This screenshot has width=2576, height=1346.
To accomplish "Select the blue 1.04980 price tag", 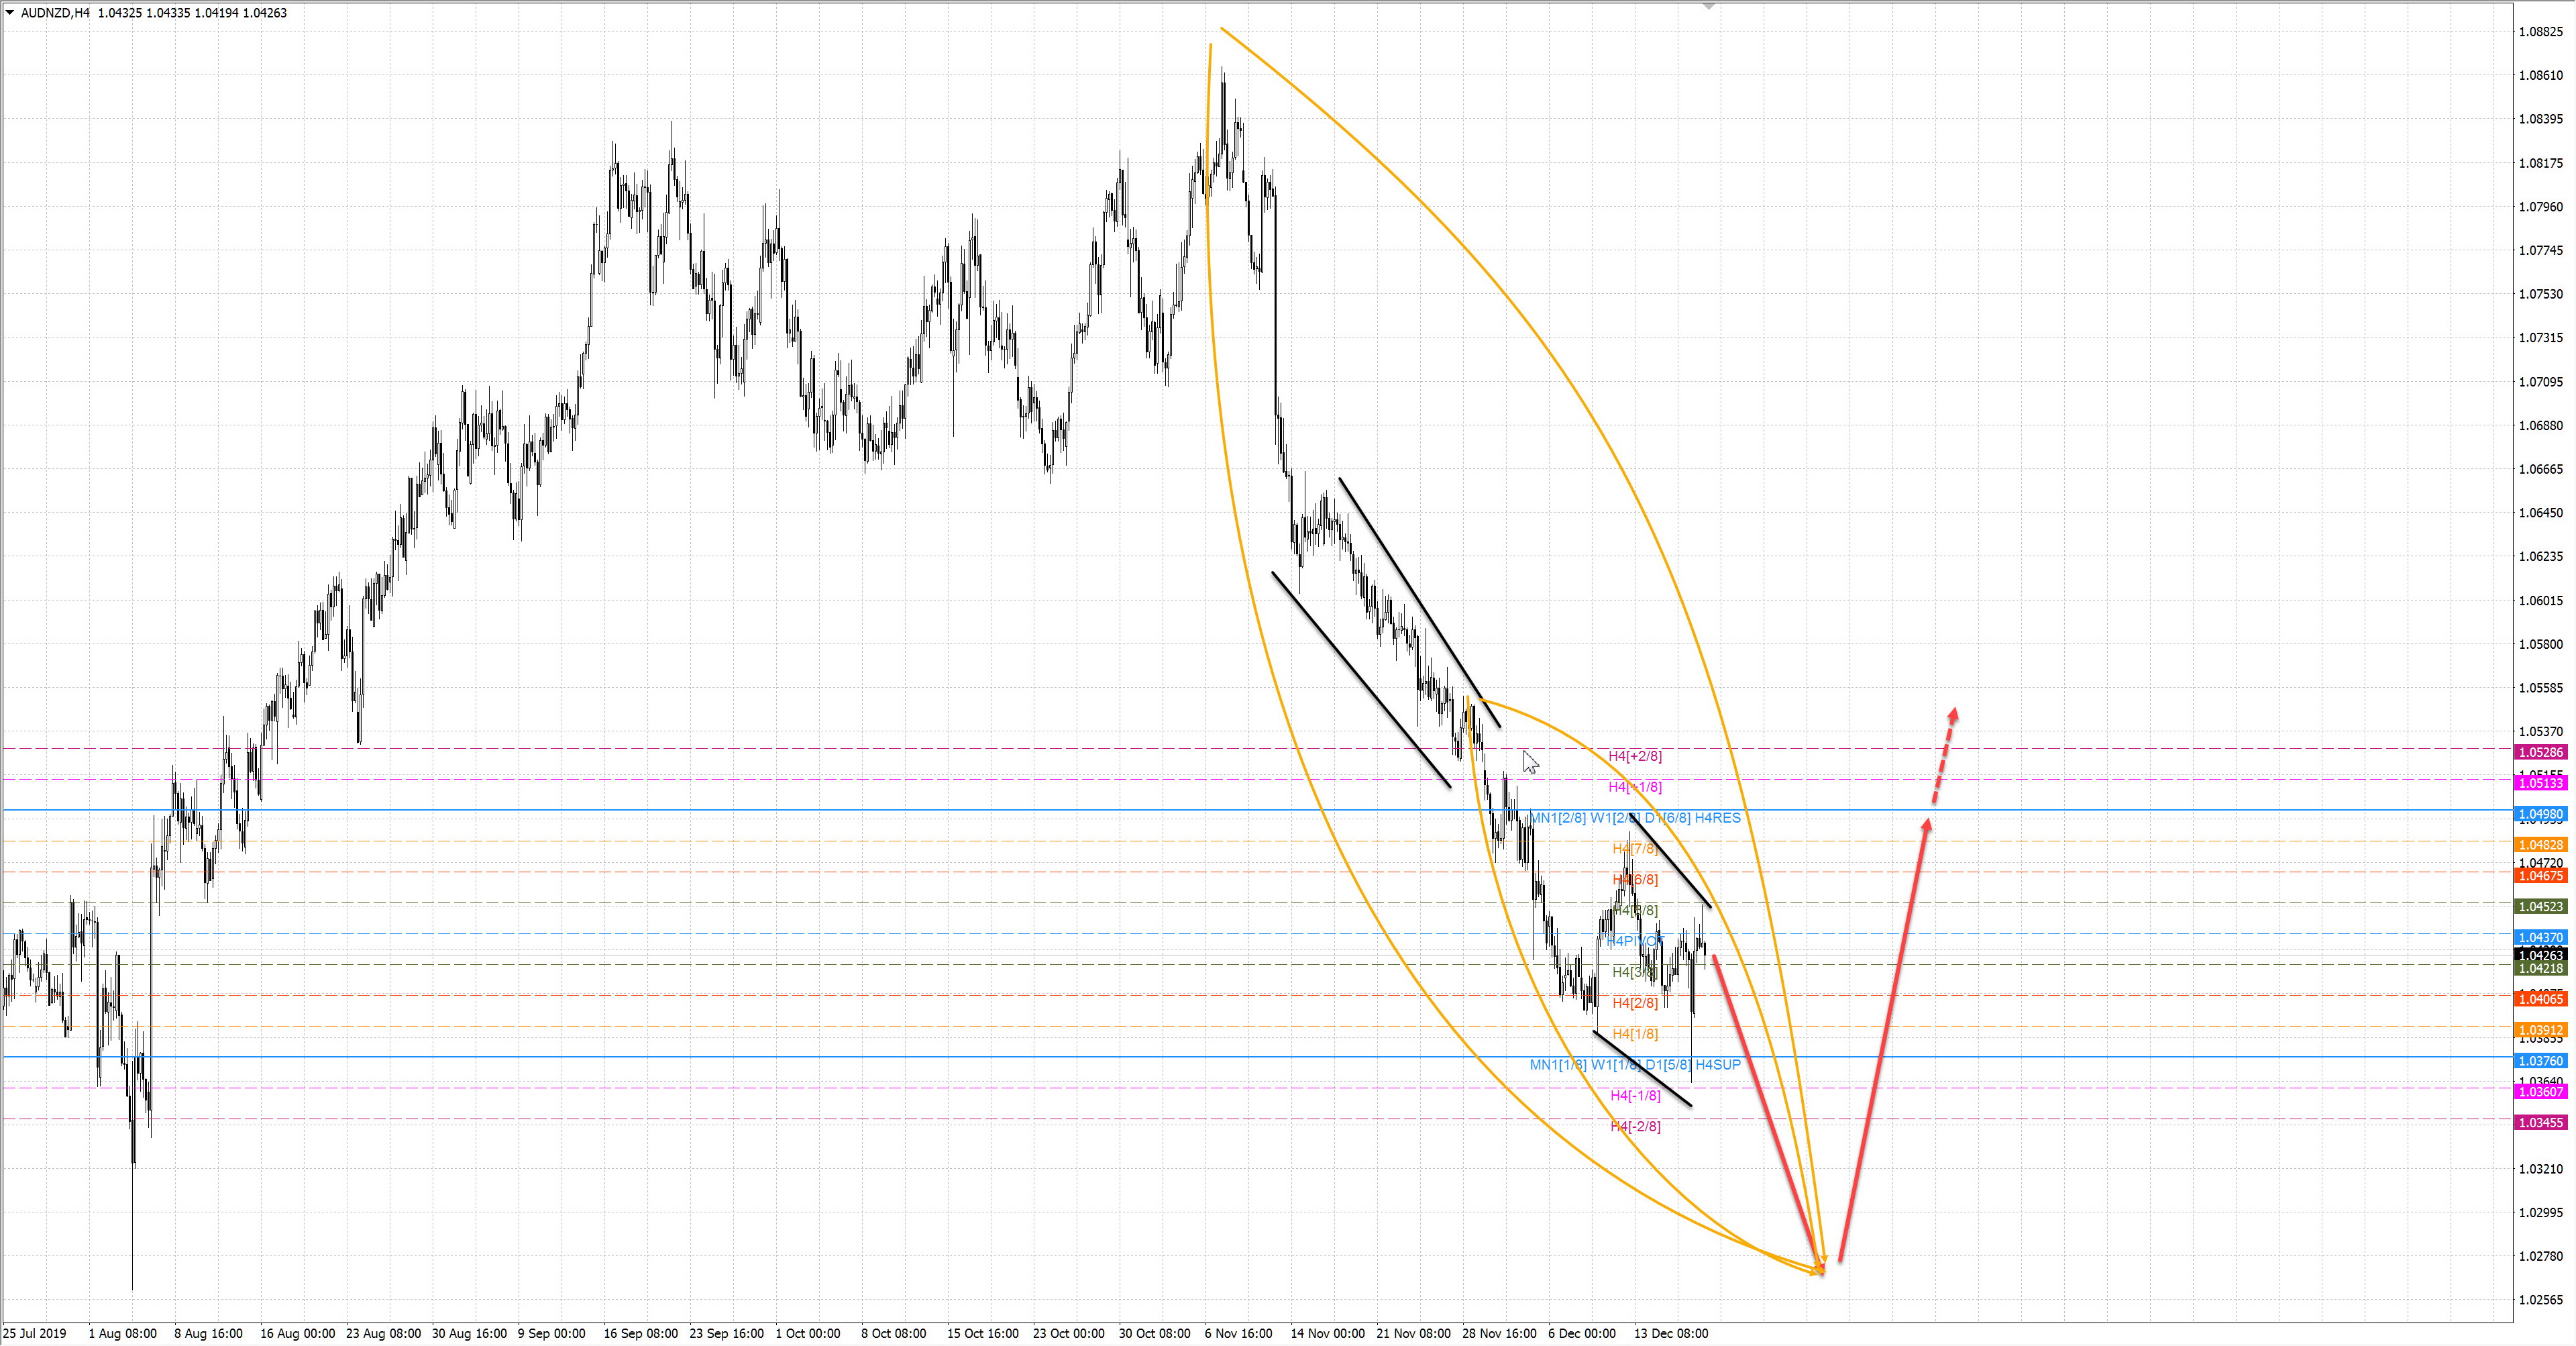I will pos(2540,814).
